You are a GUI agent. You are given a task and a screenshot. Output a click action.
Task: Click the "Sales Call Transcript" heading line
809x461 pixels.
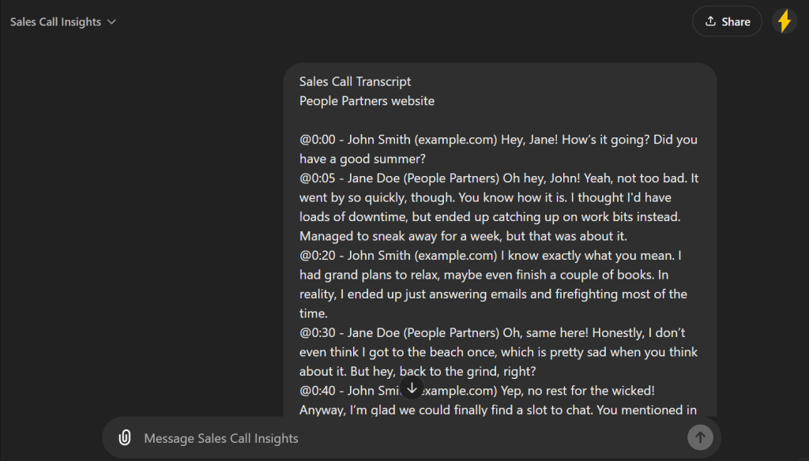355,81
